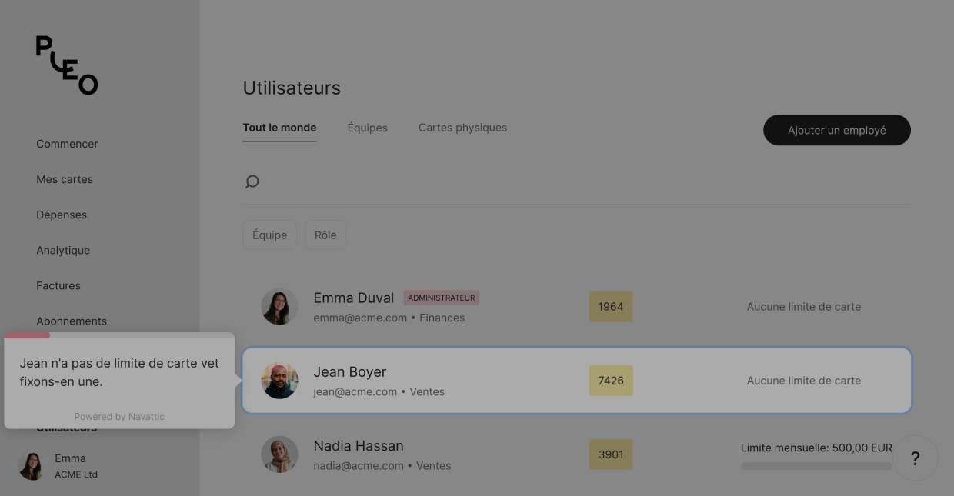Click Nadia Hassan's monthly limit progress bar
954x496 pixels.
tap(816, 466)
